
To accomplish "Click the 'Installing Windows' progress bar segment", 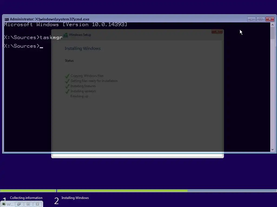I will (167, 191).
